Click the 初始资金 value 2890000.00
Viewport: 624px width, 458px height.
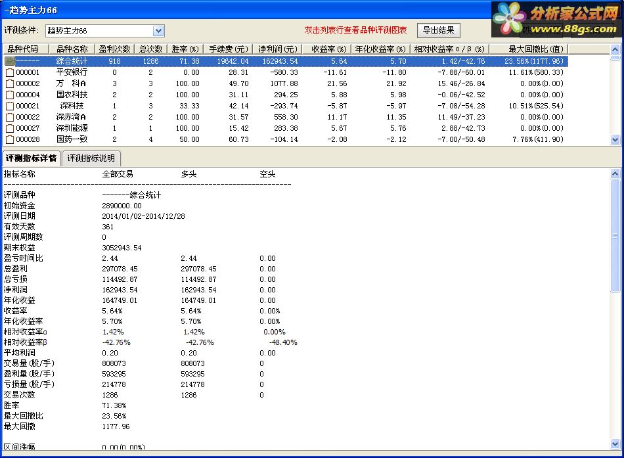pyautogui.click(x=122, y=206)
